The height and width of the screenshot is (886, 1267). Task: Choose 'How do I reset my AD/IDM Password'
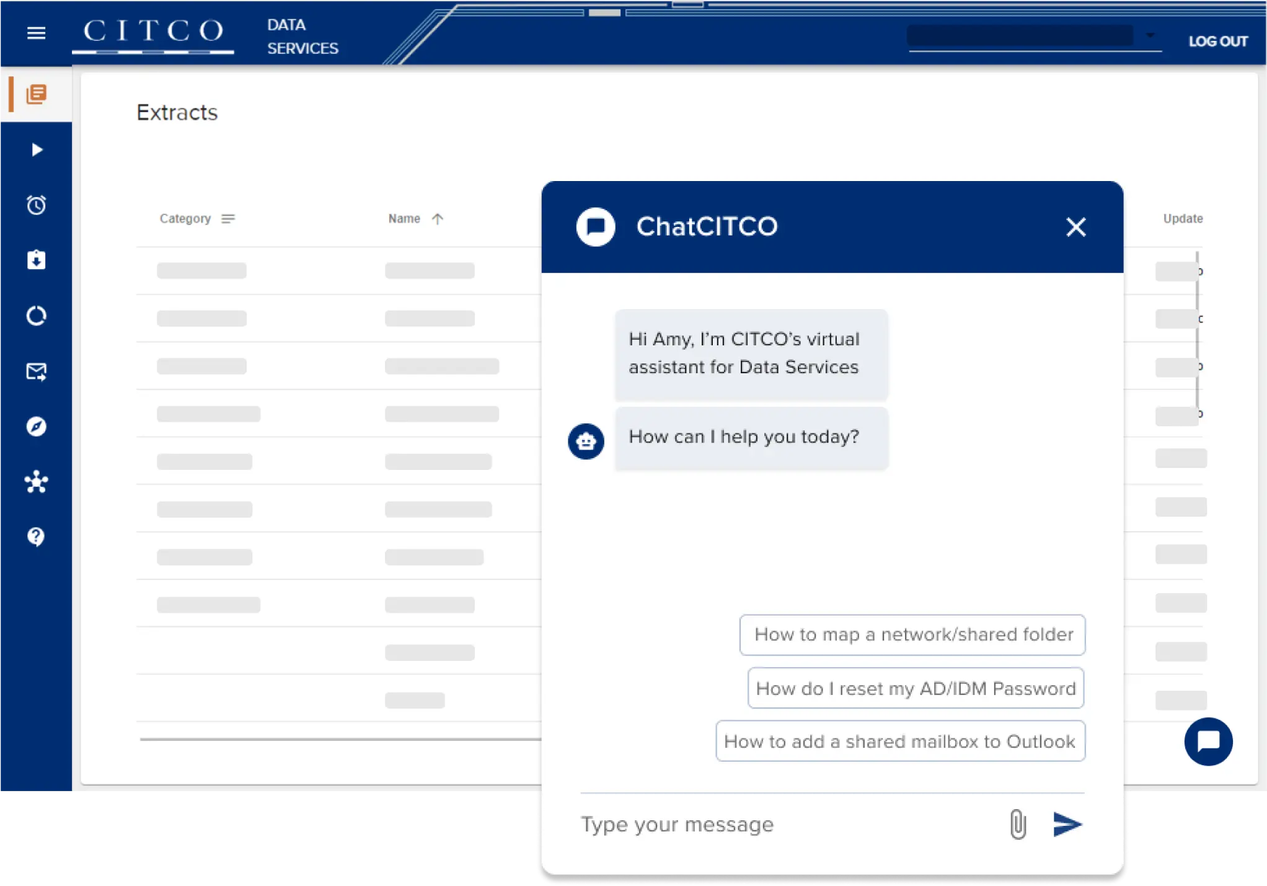916,688
